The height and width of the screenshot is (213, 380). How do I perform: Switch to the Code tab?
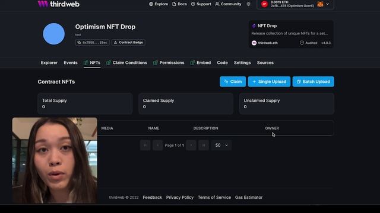(x=222, y=63)
